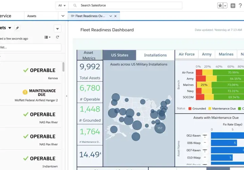
Task: Open the list view picker arrow
Action: [10, 28]
